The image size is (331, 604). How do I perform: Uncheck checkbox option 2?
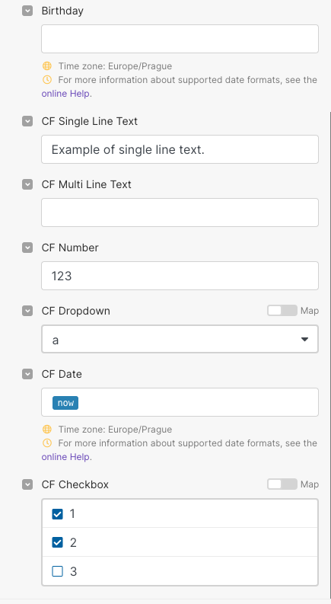[x=57, y=542]
